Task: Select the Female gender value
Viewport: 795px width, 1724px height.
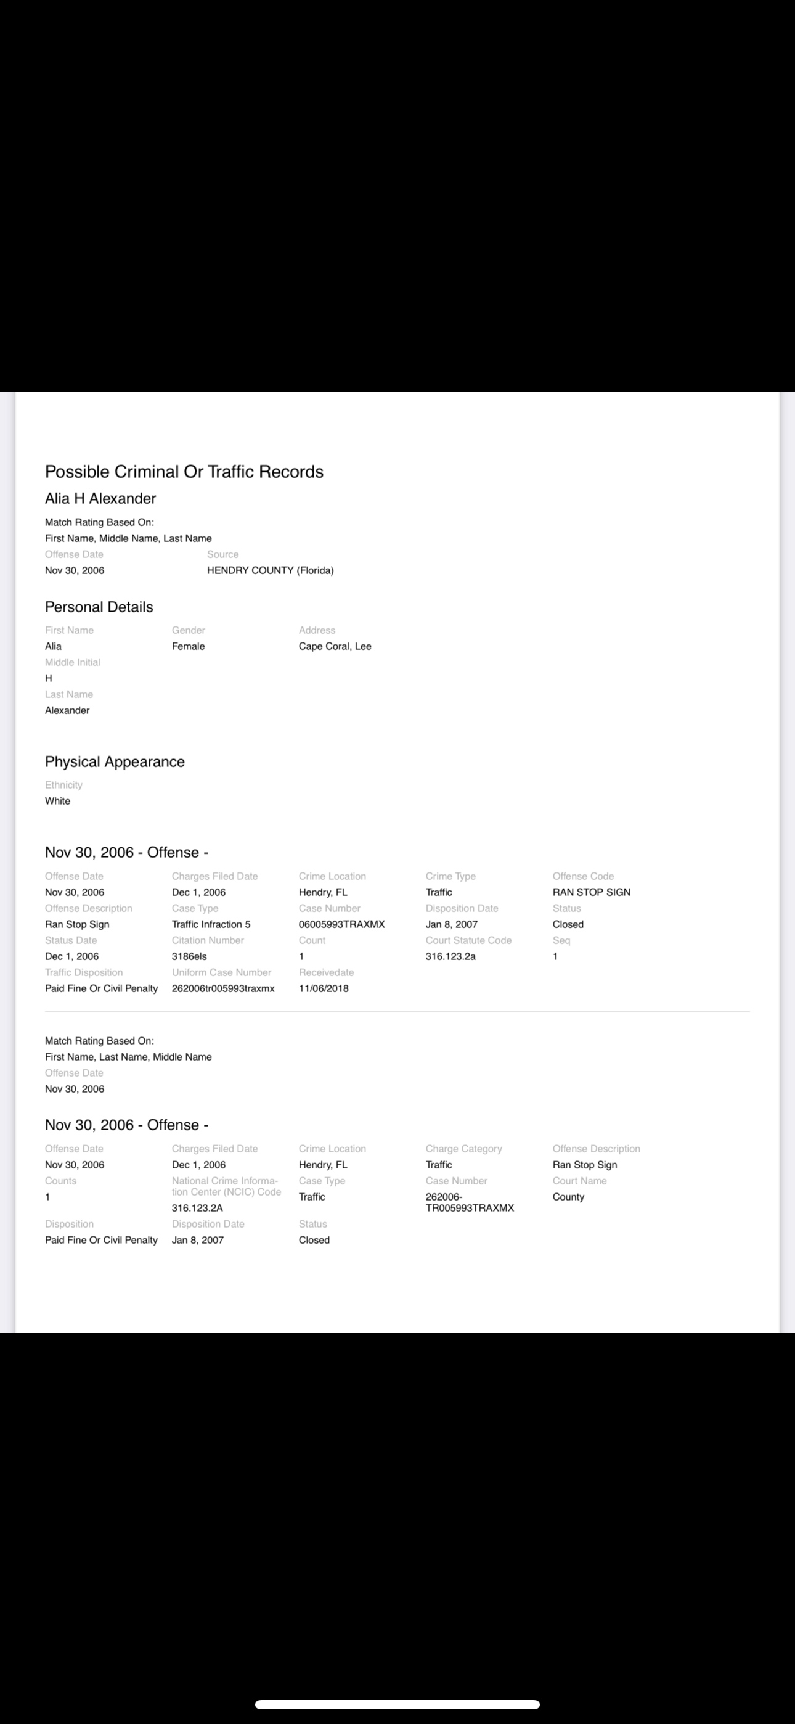Action: [x=188, y=646]
